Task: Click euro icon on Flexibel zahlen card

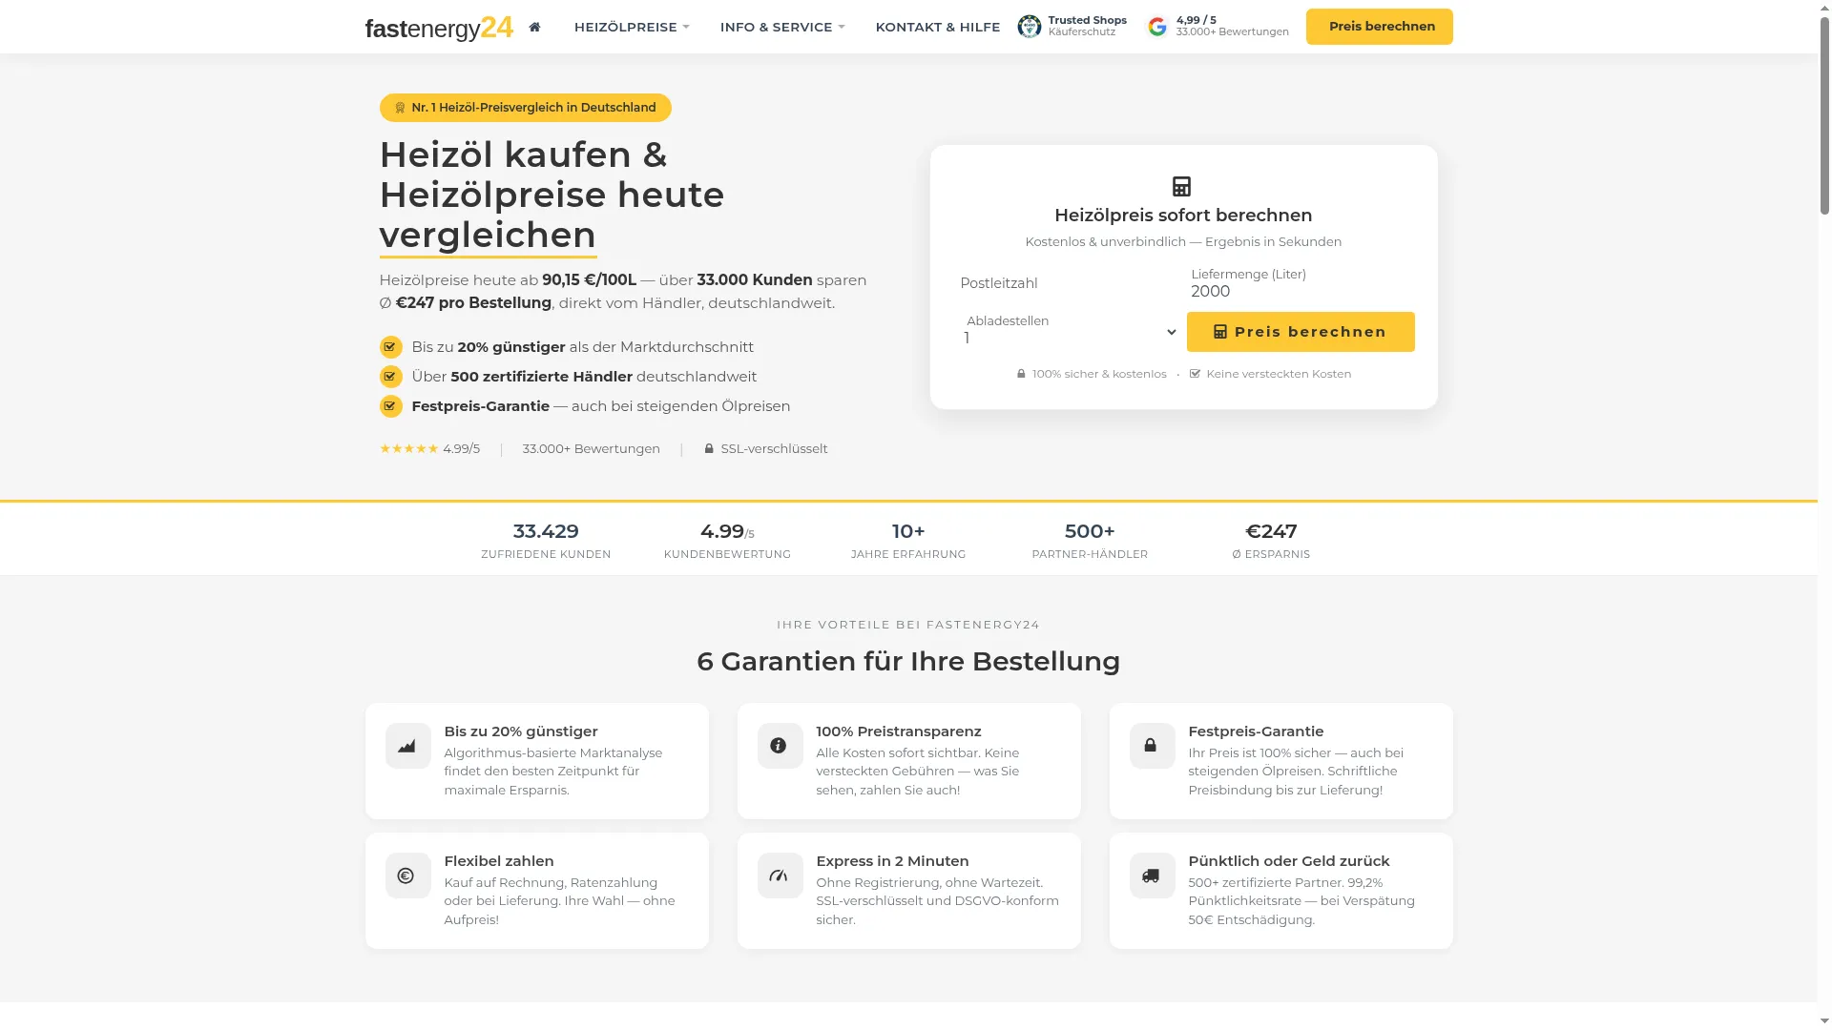Action: click(407, 875)
